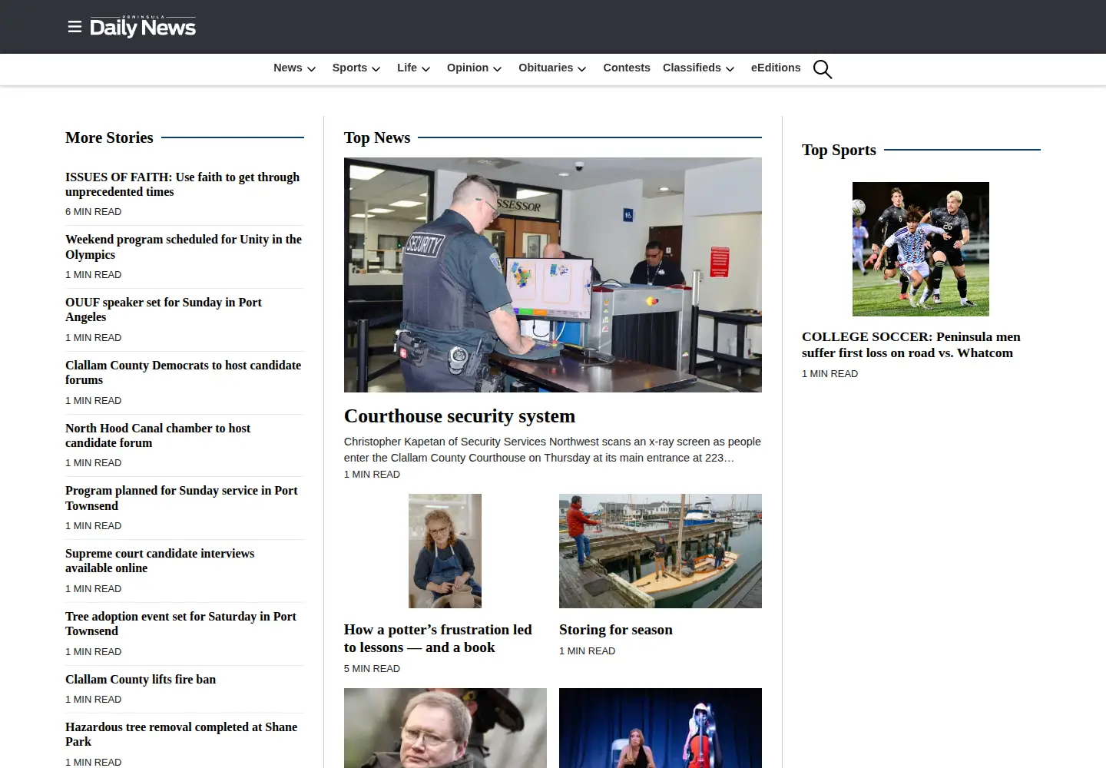Click the boat at dock thumbnail

(661, 551)
